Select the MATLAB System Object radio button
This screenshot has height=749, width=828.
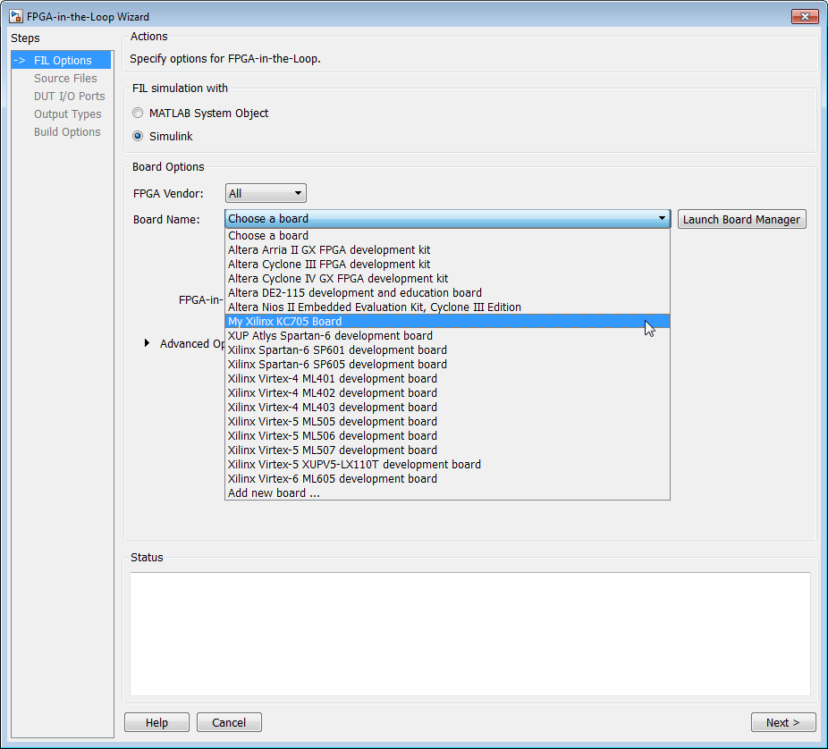point(138,113)
